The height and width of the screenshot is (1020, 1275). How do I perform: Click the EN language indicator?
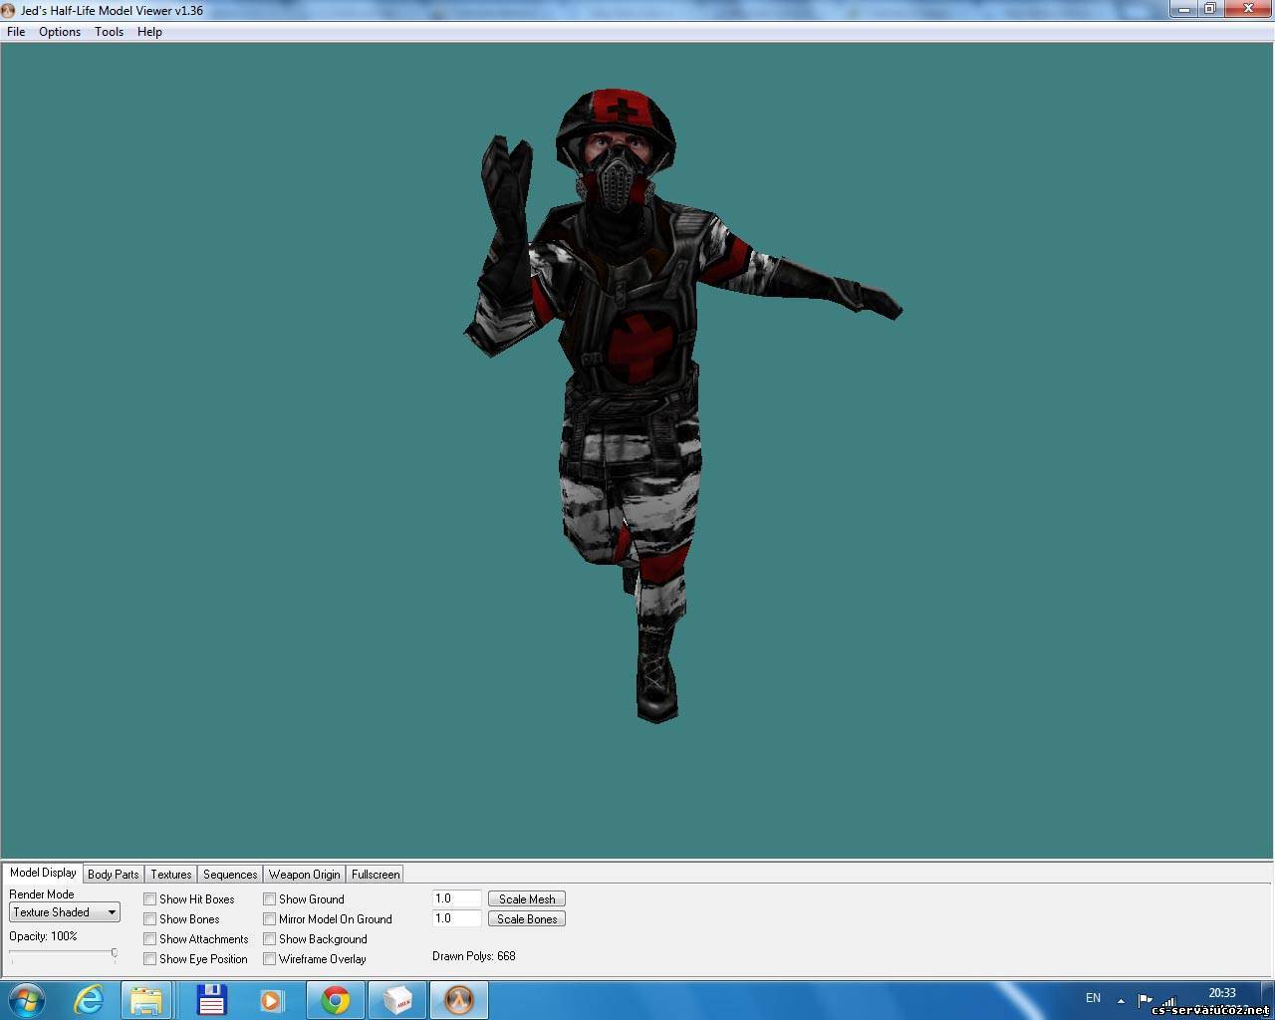[1093, 998]
